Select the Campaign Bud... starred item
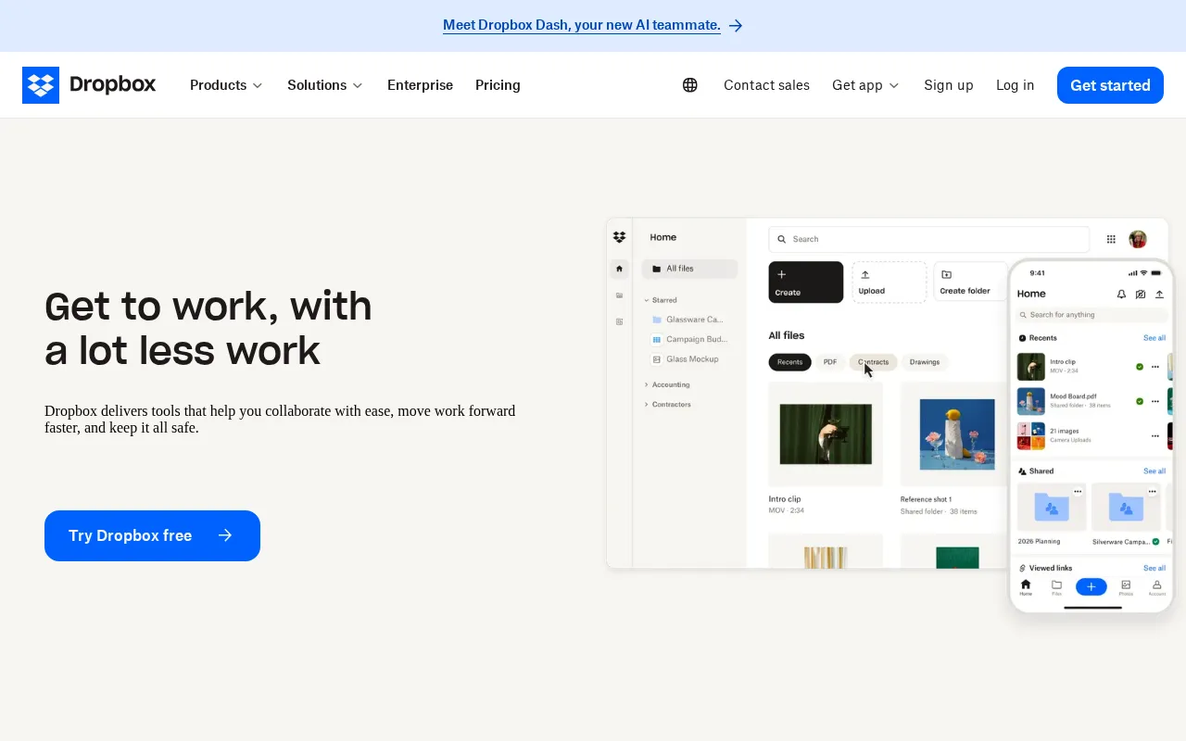 690,339
